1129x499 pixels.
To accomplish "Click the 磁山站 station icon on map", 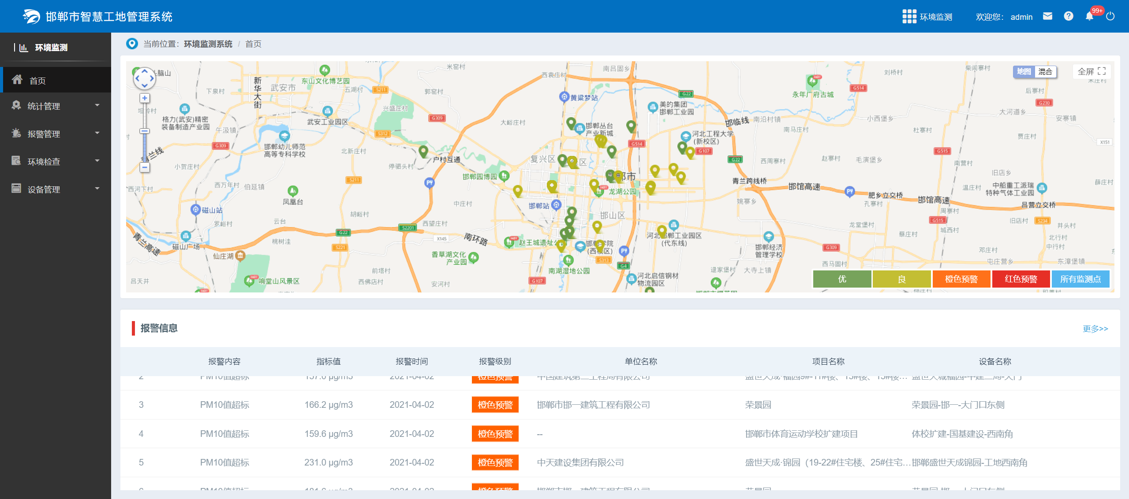I will point(195,210).
